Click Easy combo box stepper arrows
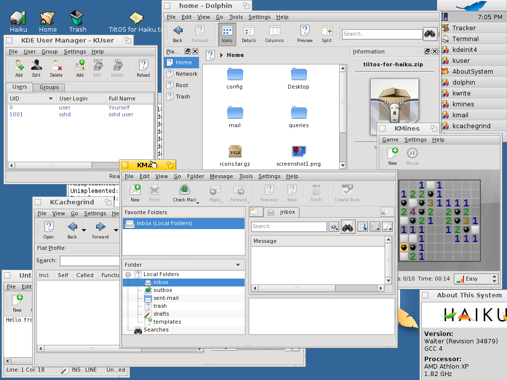Image resolution: width=507 pixels, height=380 pixels. pyautogui.click(x=494, y=279)
